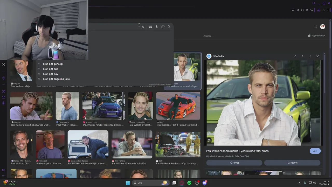Image resolution: width=332 pixels, height=187 pixels.
Task: Expand the Araçlar tools dropdown
Action: [208, 36]
